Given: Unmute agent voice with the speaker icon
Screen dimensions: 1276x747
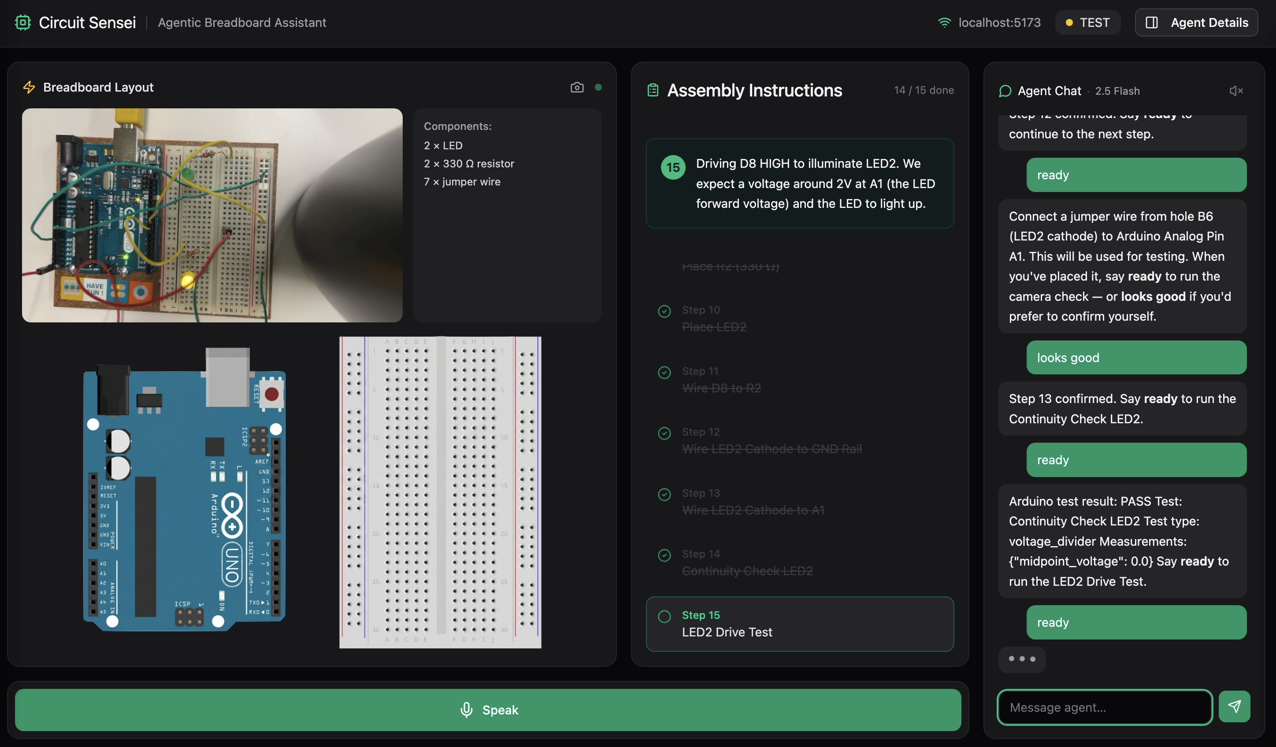Looking at the screenshot, I should point(1235,91).
